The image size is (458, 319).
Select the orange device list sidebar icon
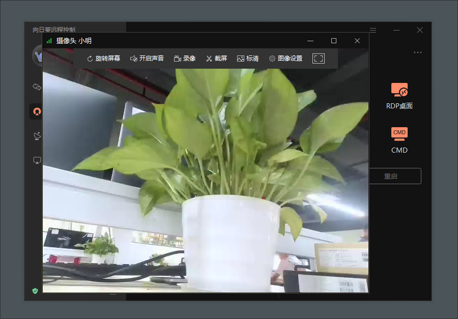(x=37, y=111)
